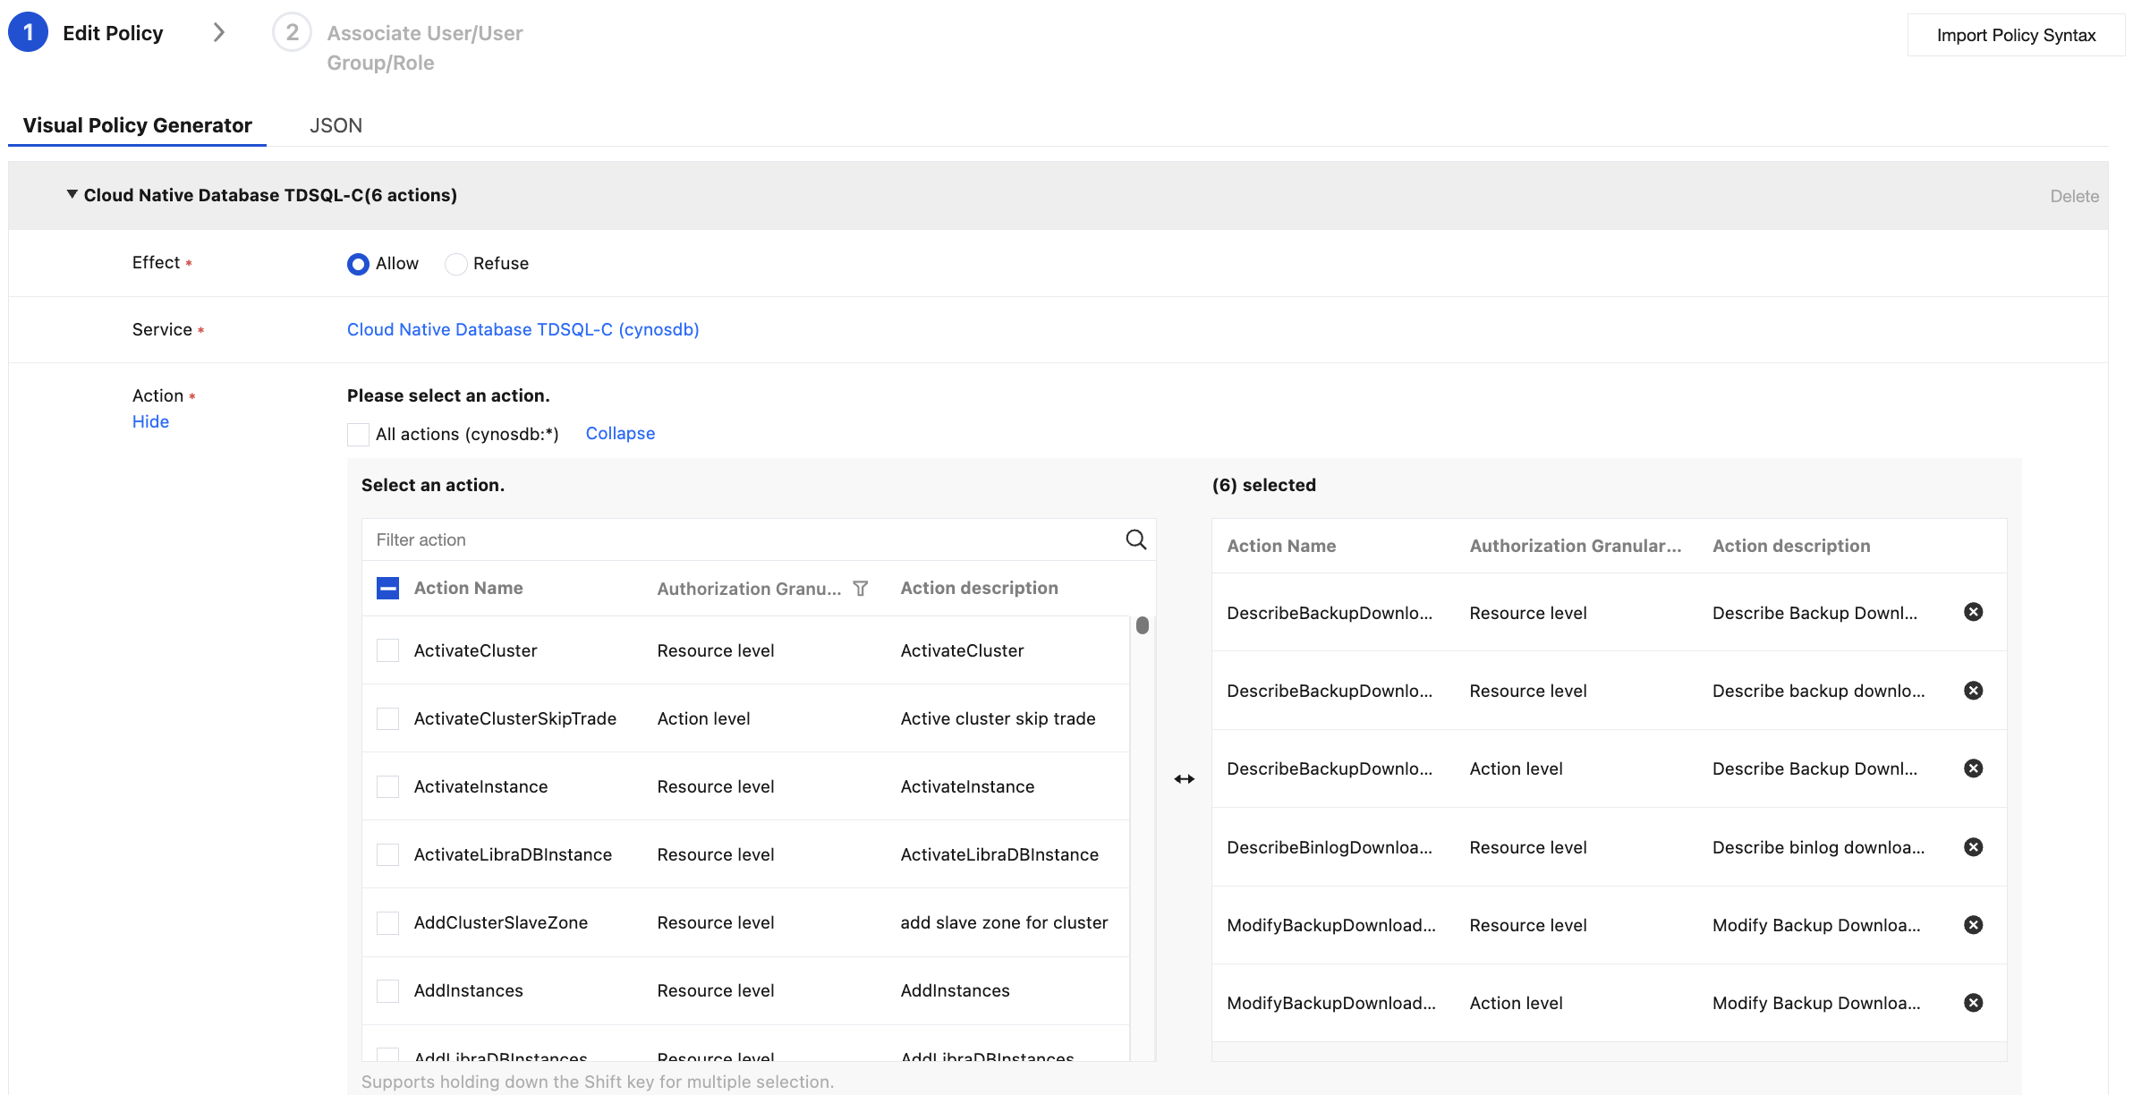
Task: Check the ActivateCluster action checkbox
Action: [387, 650]
